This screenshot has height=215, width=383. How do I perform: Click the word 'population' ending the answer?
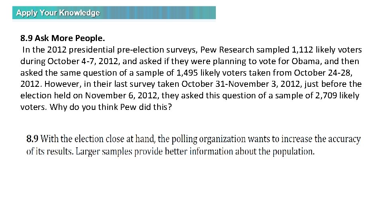pyautogui.click(x=295, y=152)
